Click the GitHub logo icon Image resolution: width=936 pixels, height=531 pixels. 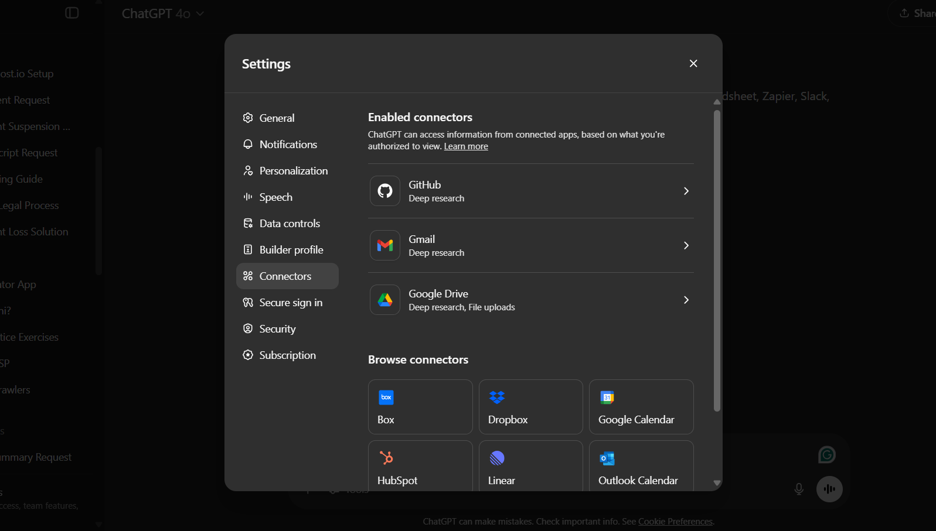click(x=385, y=191)
